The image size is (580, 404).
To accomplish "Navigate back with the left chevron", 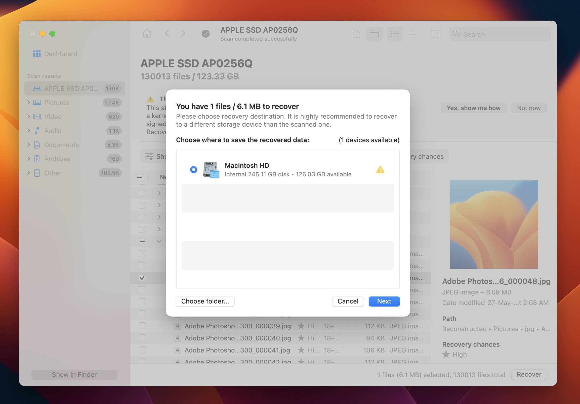I will [x=167, y=34].
